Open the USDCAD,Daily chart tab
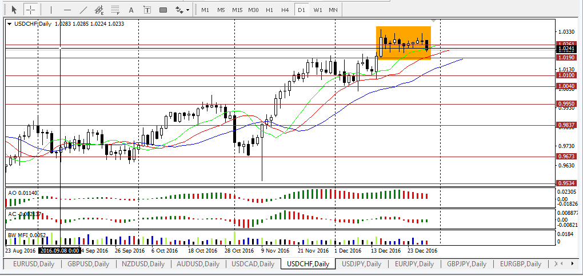The width and height of the screenshot is (583, 276). coord(253,264)
